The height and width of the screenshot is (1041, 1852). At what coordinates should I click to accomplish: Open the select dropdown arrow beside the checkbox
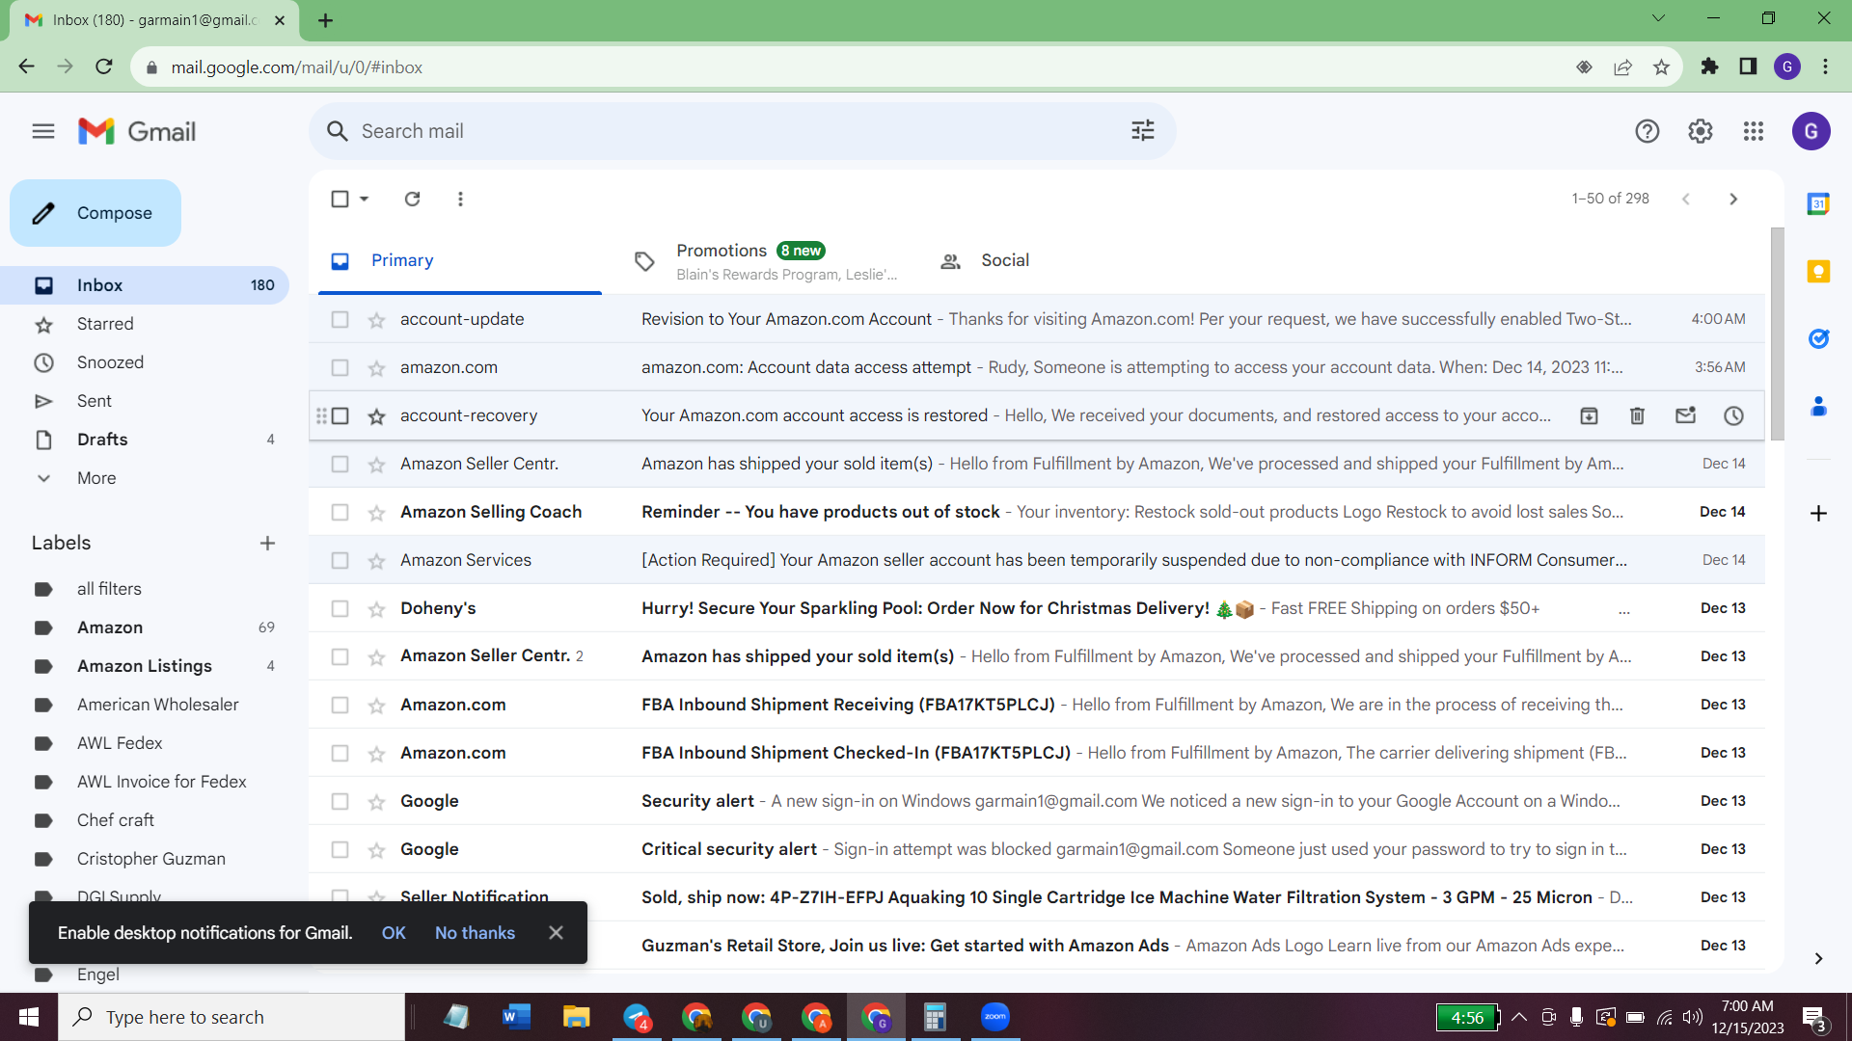pos(365,199)
